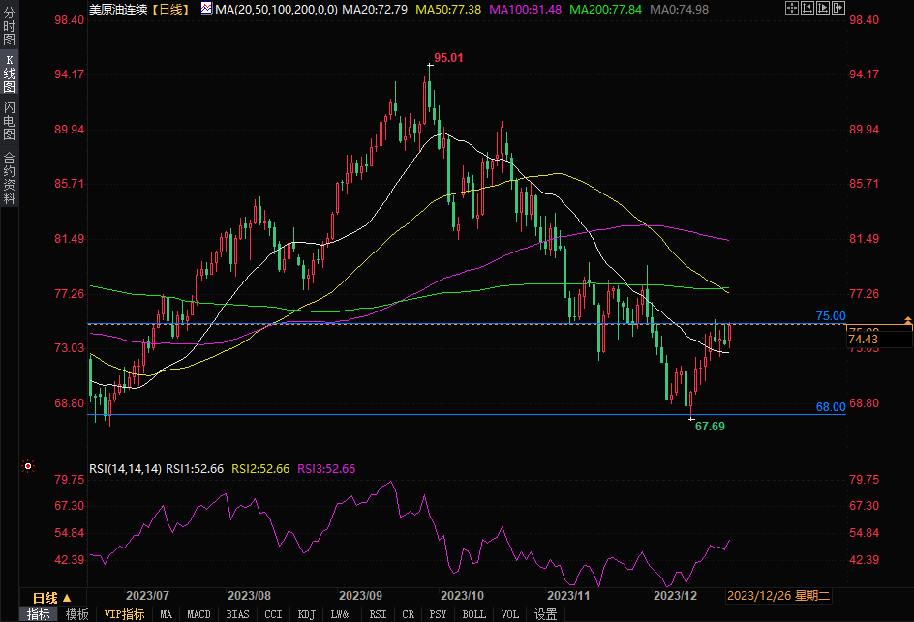Click the MA indicator icon beside the title
Image resolution: width=914 pixels, height=622 pixels.
coord(206,8)
